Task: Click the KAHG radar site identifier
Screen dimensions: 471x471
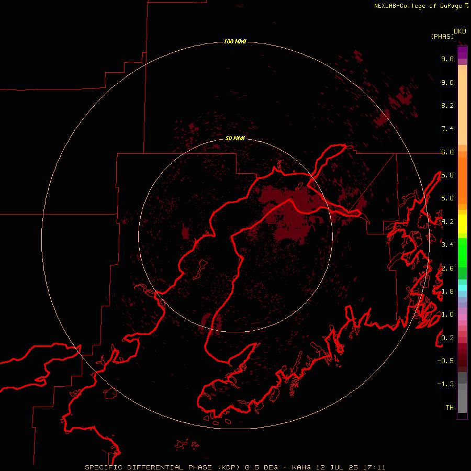Action: pyautogui.click(x=302, y=467)
